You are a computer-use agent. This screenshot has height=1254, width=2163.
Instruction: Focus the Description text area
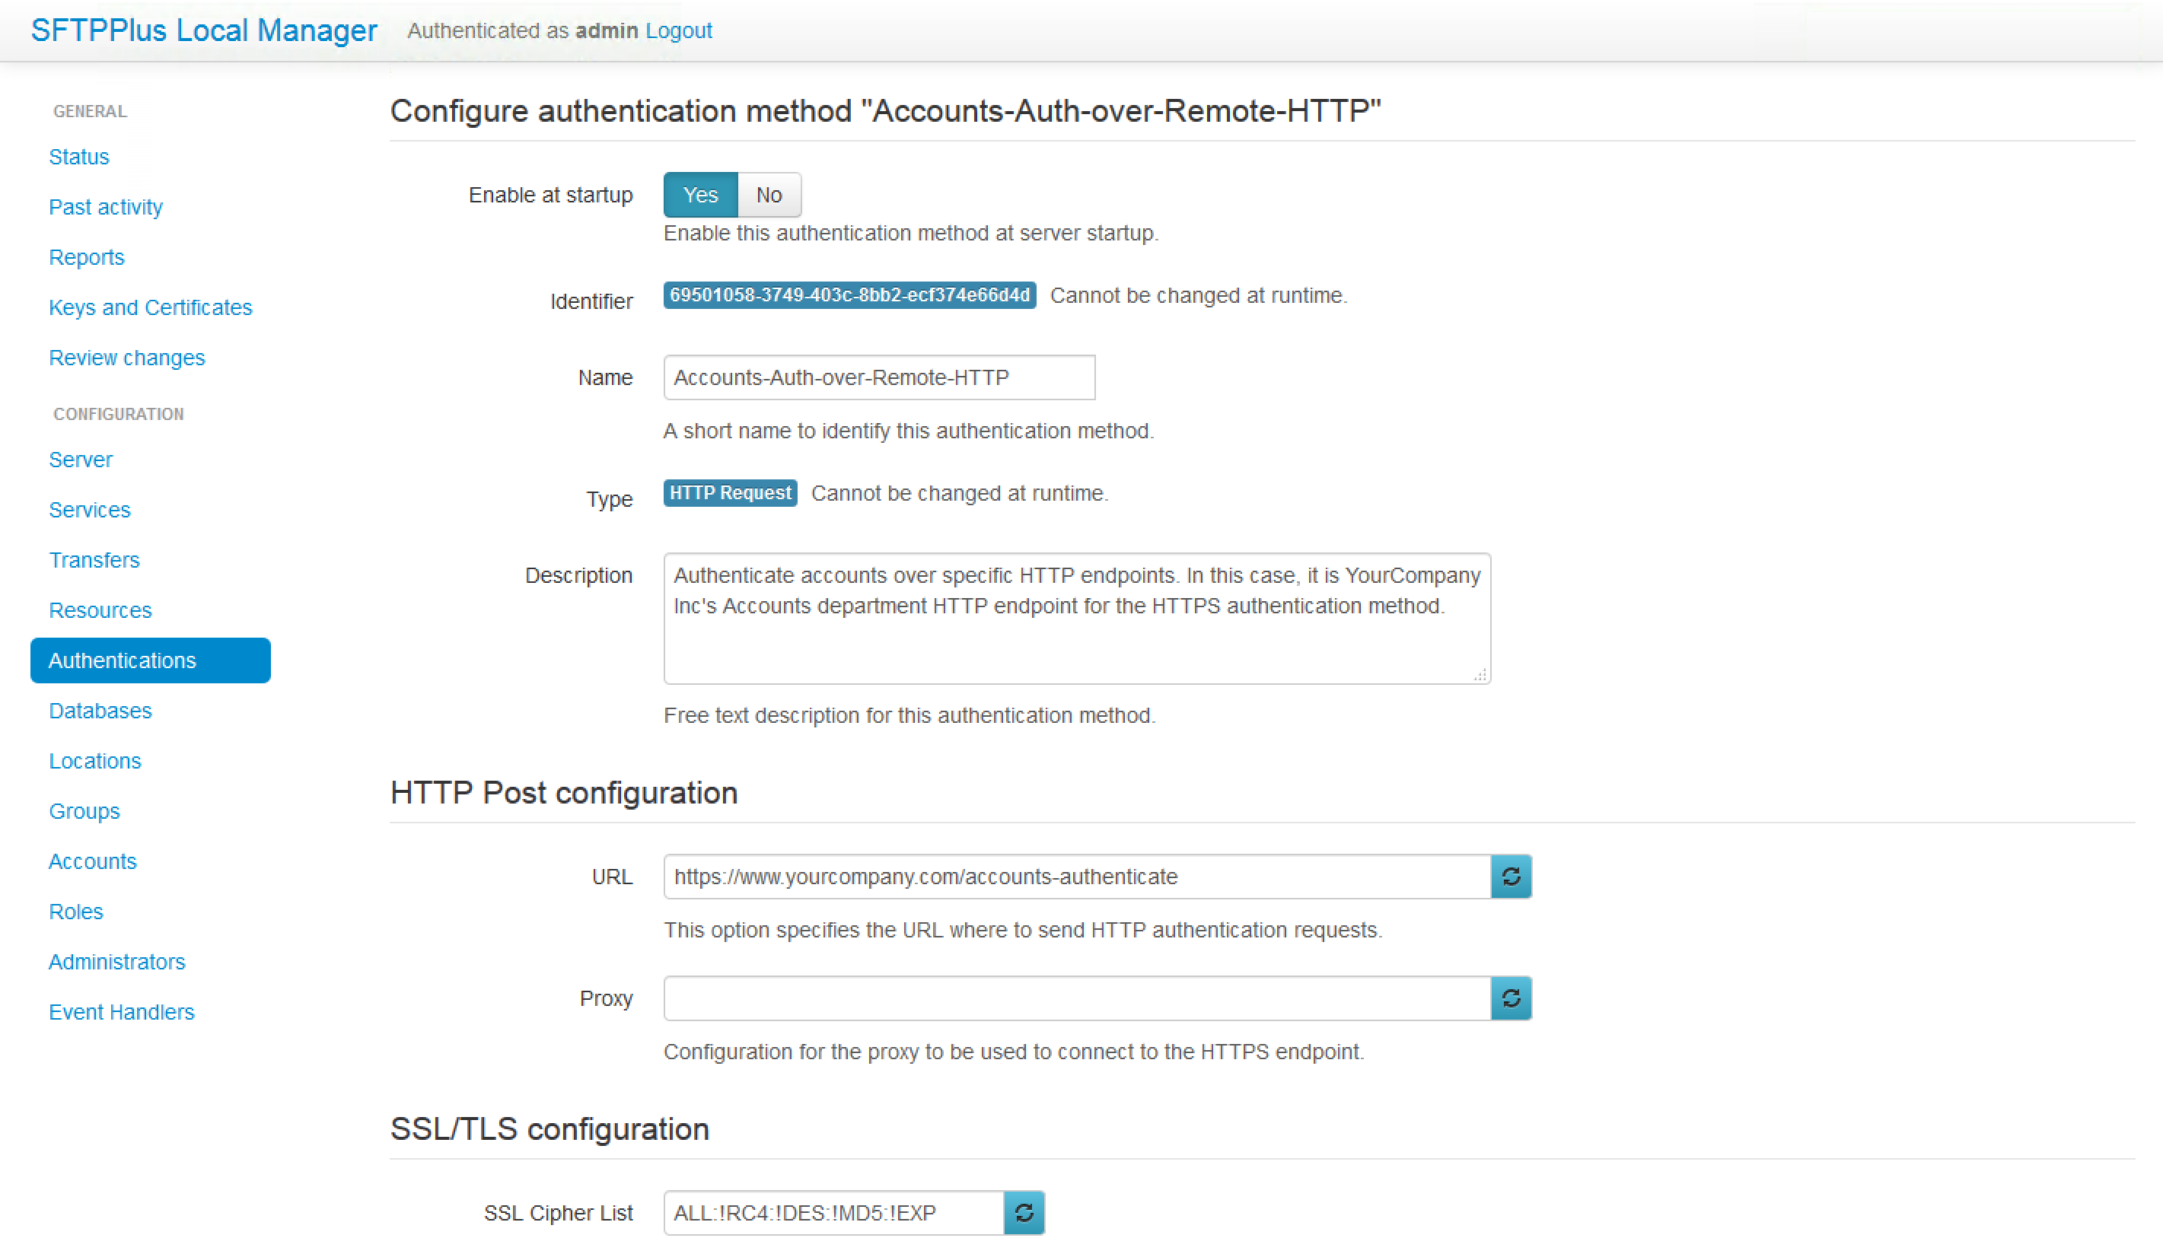click(1076, 635)
